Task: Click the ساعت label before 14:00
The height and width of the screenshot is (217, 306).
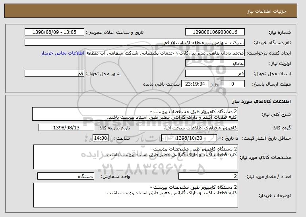Action: click(x=121, y=139)
